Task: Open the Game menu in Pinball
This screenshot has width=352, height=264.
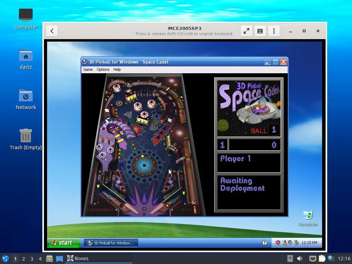Action: (88, 69)
